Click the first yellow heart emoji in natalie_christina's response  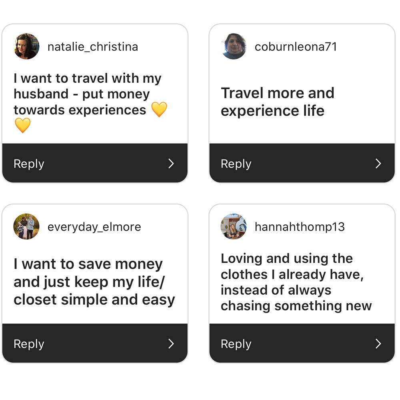[x=159, y=110]
